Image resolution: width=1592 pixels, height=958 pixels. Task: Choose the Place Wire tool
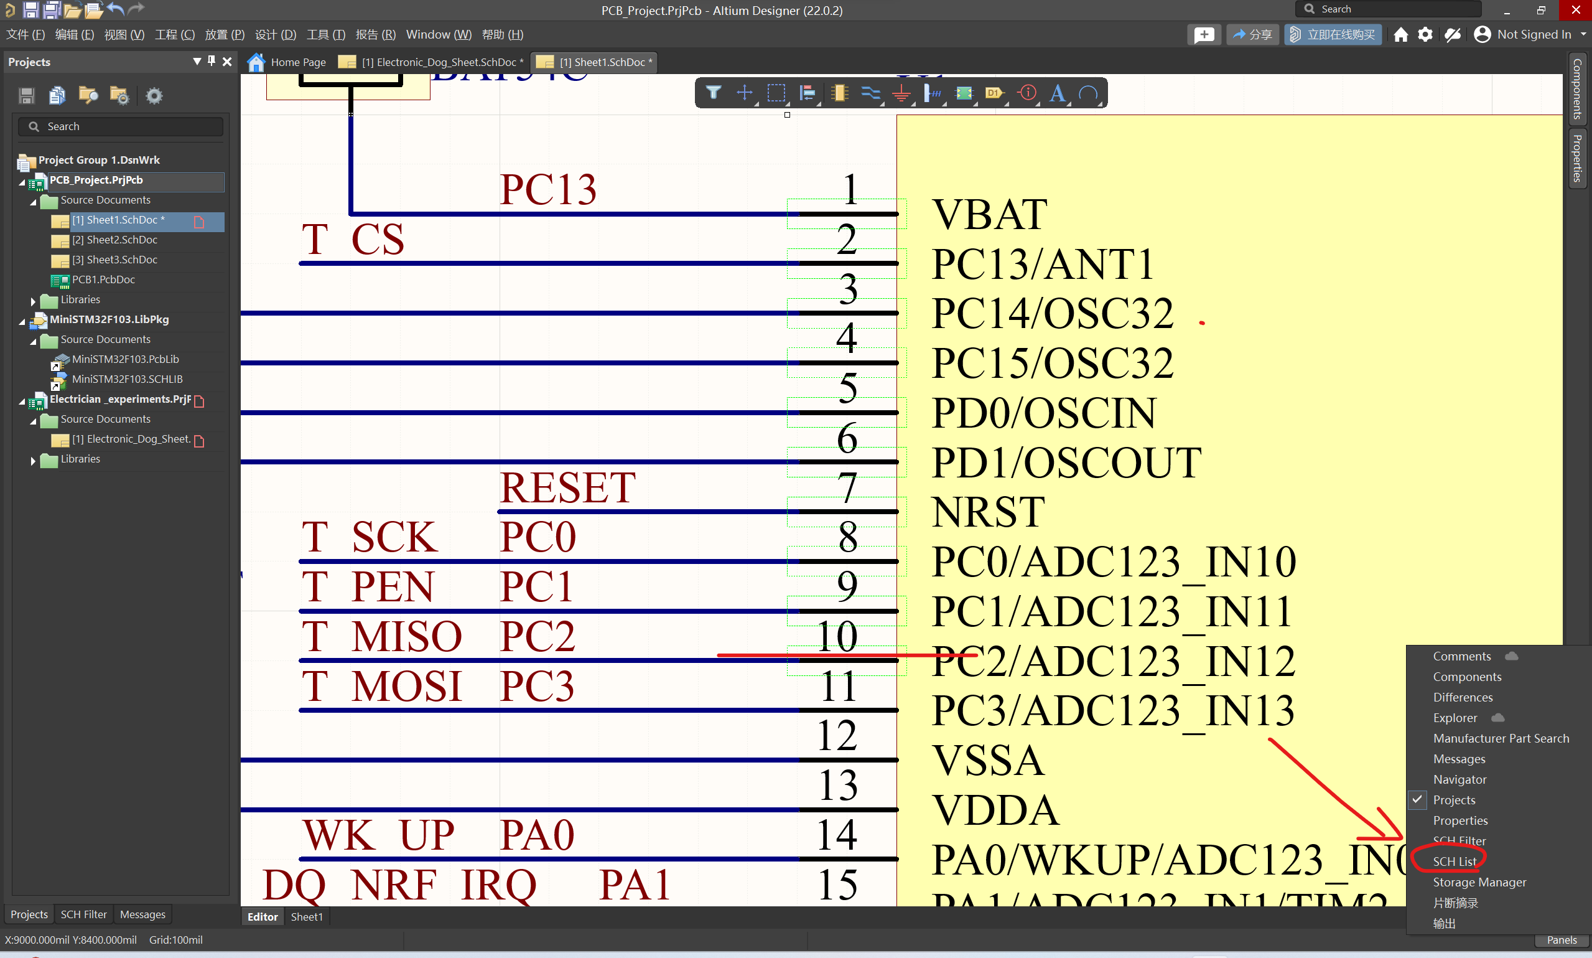[x=870, y=93]
